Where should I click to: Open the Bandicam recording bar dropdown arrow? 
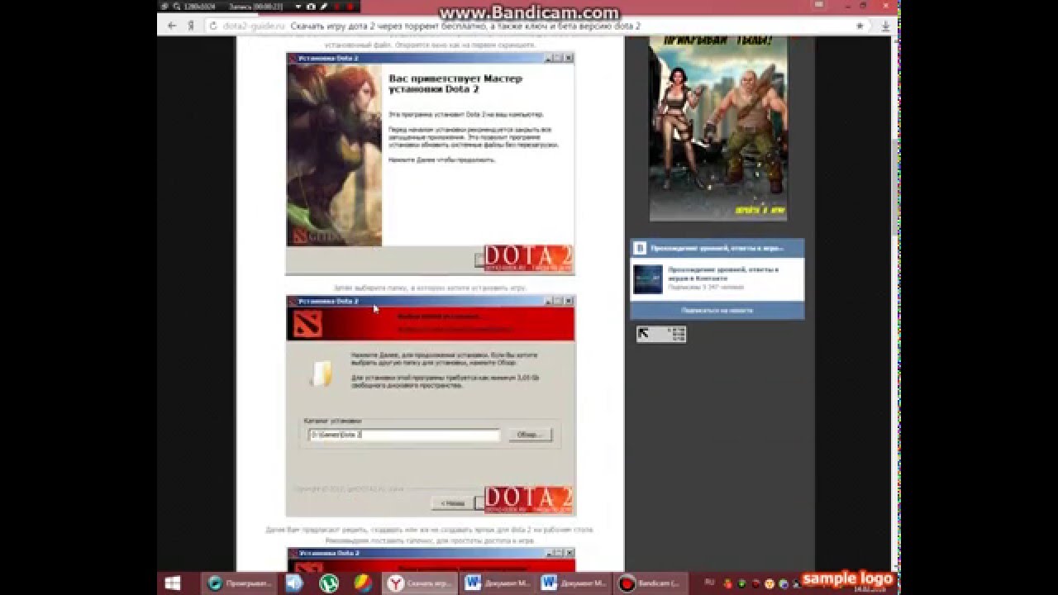point(297,6)
